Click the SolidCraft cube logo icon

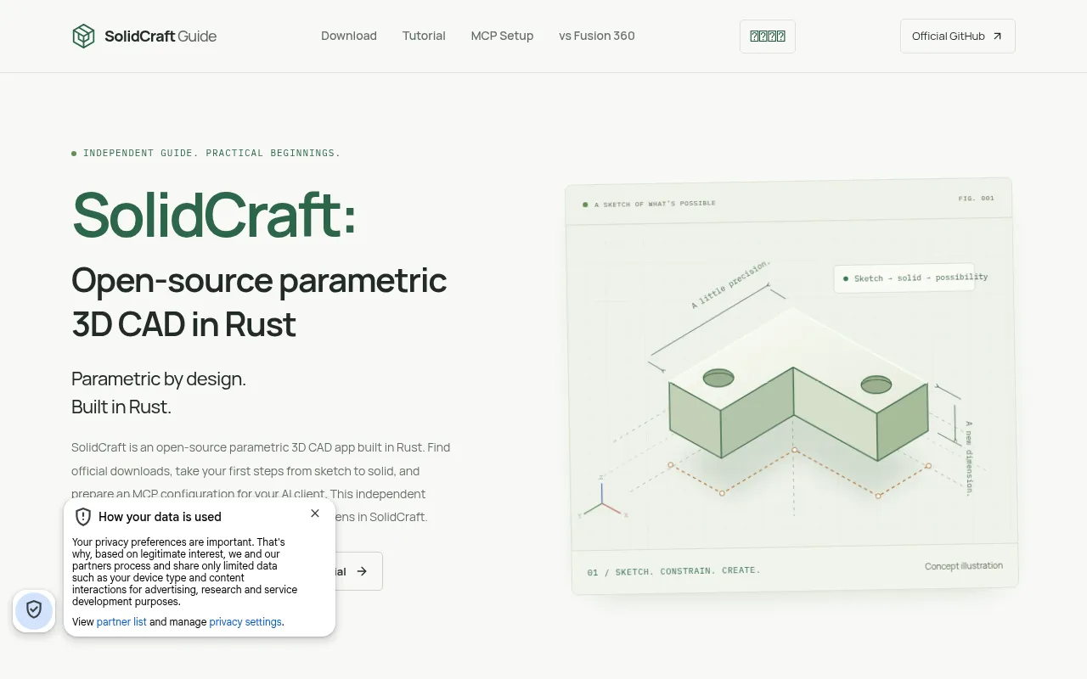(83, 36)
